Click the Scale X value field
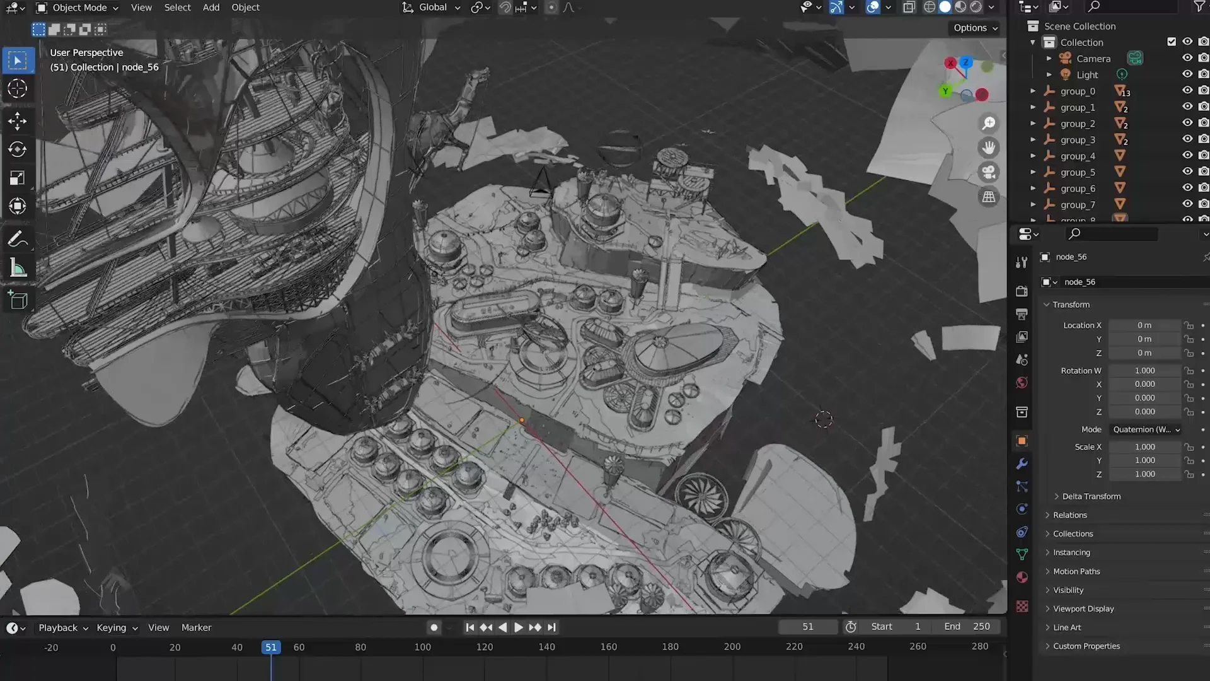Screen dimensions: 1210x681 1144,446
